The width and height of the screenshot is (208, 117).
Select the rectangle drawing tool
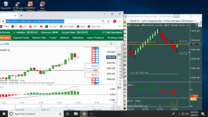pyautogui.click(x=125, y=85)
